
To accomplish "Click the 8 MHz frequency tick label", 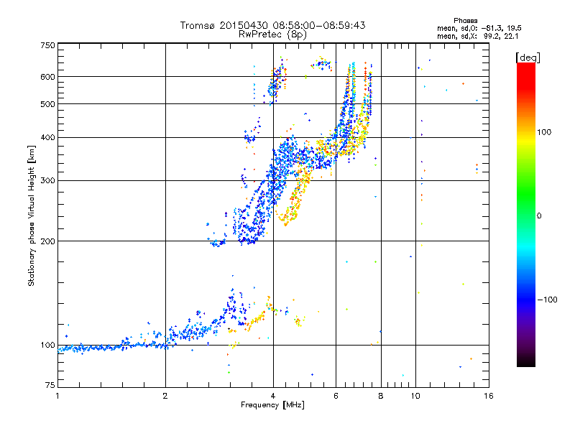I will (381, 396).
